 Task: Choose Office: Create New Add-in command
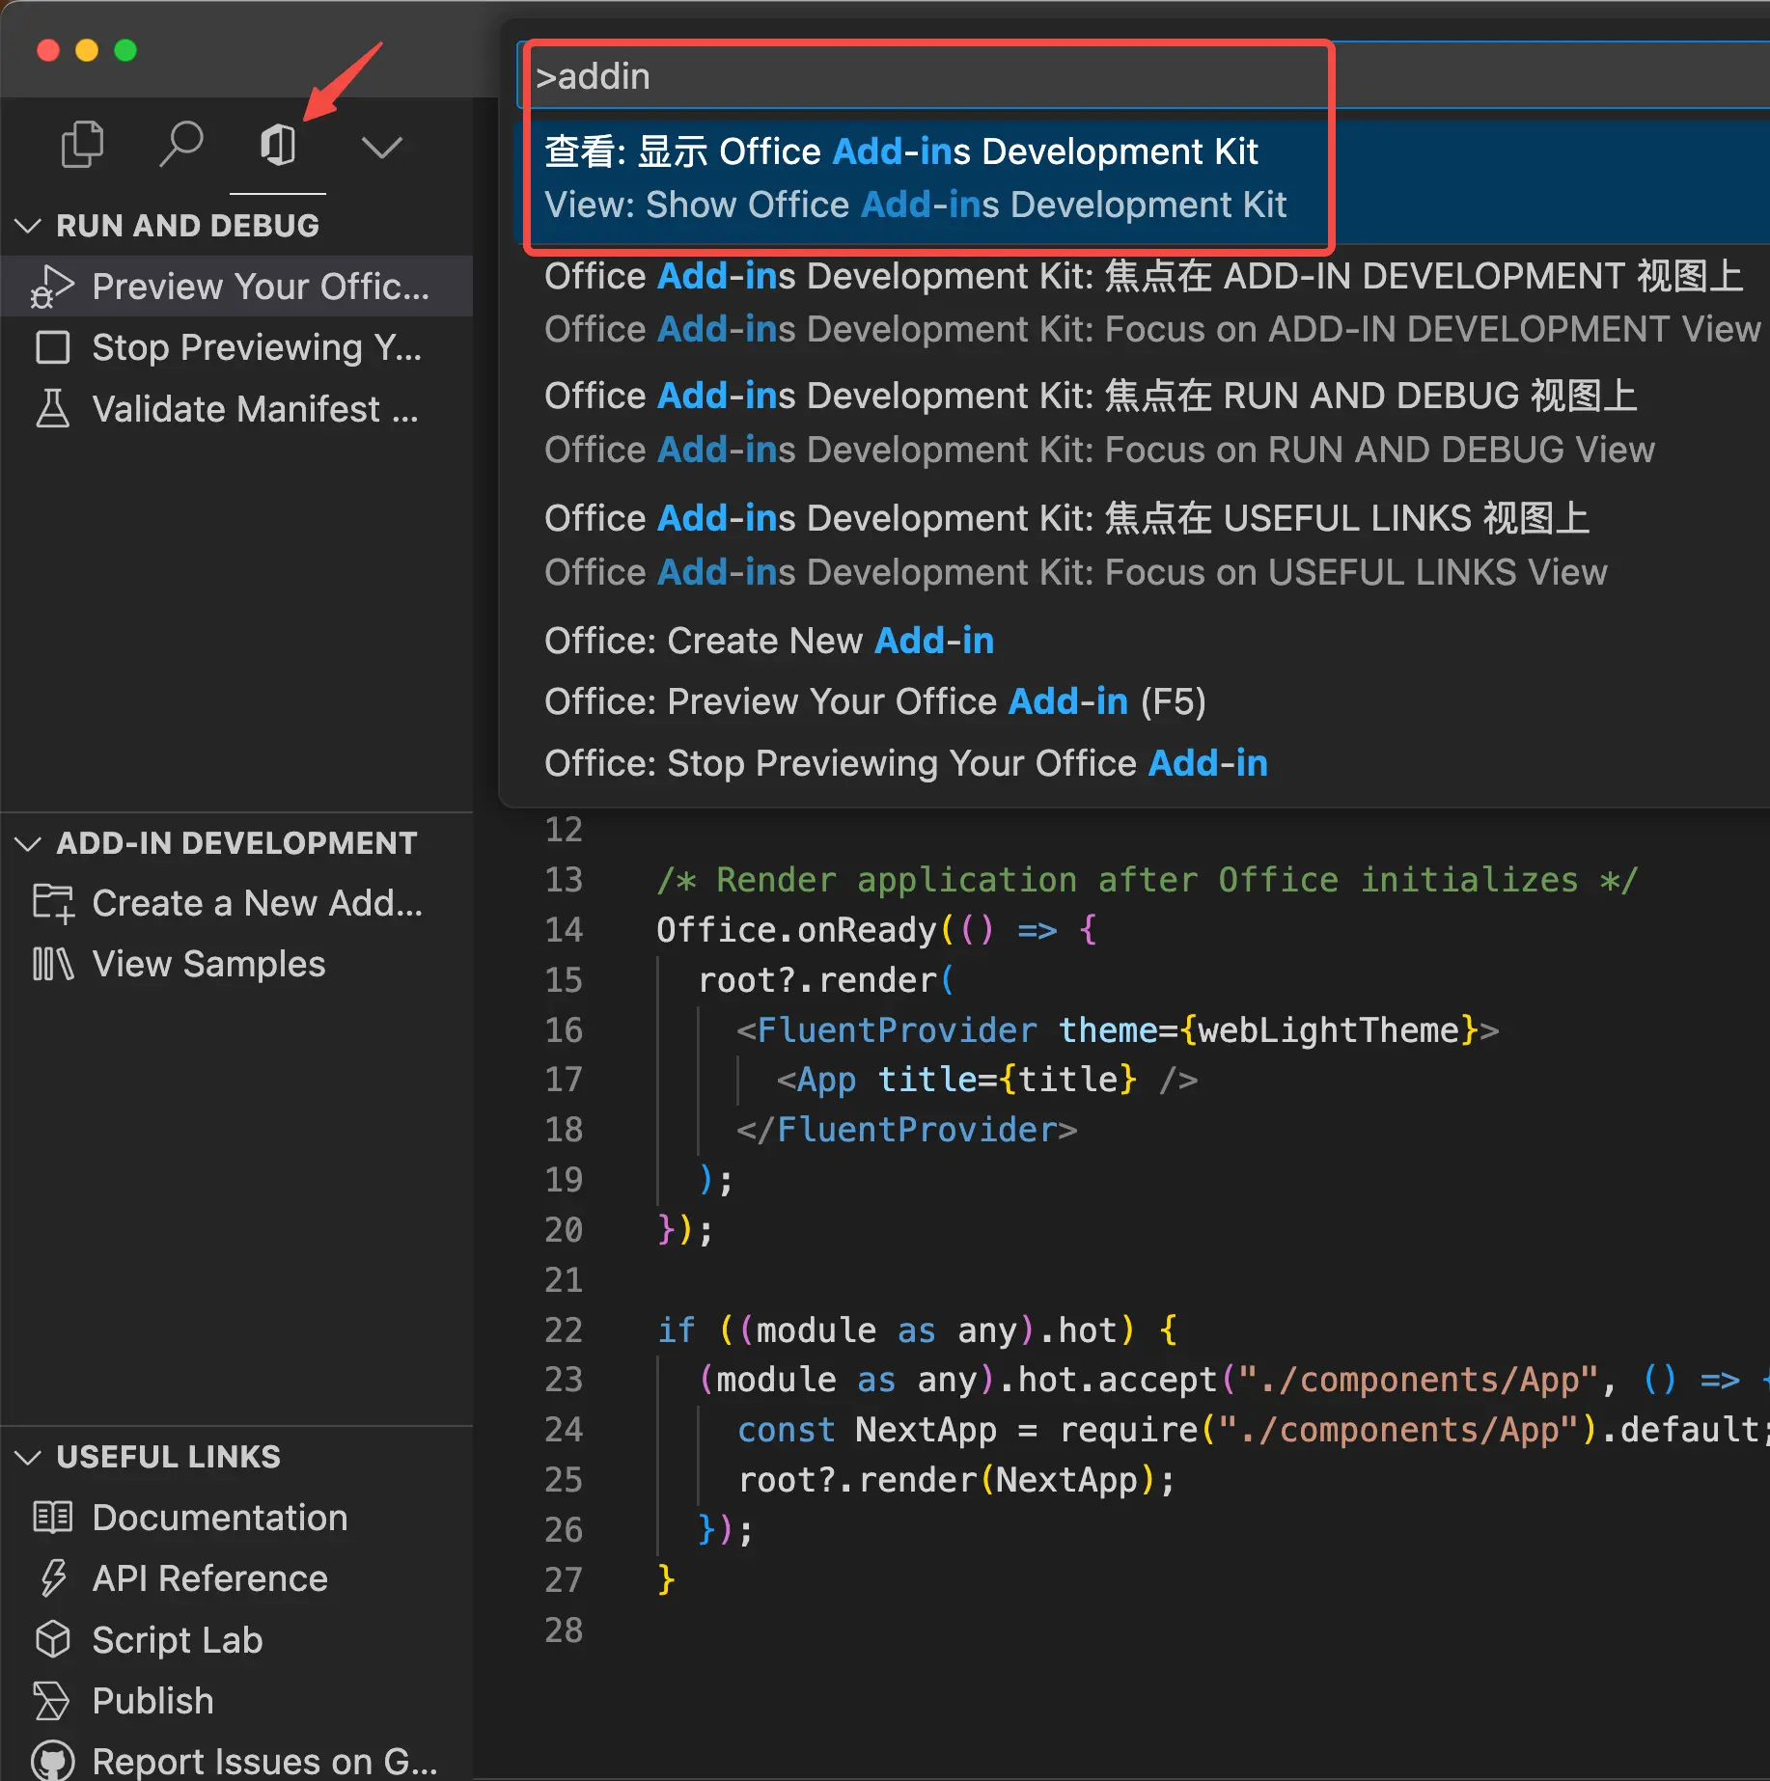point(768,641)
